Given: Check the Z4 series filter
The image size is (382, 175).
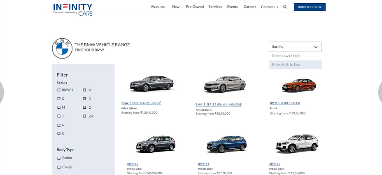Looking at the screenshot, I should click(x=84, y=116).
